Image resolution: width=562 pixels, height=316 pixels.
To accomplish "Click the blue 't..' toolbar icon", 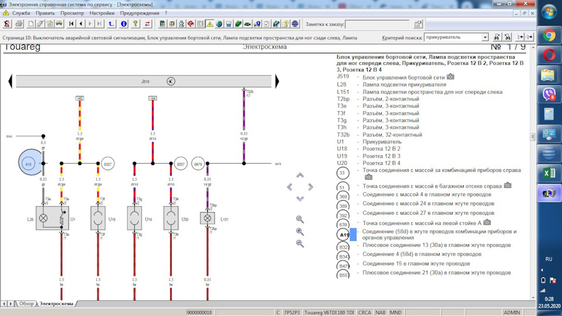I will pos(111,24).
